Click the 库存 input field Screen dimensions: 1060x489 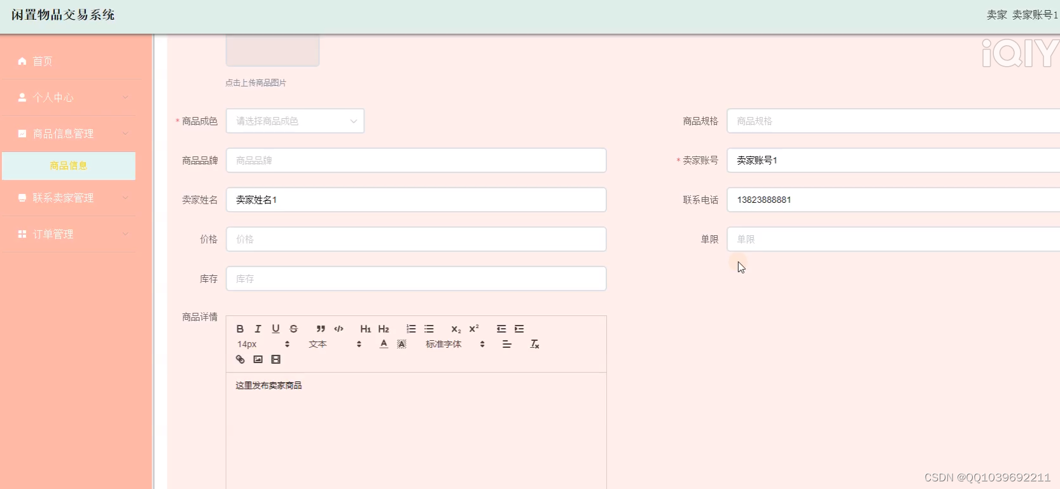tap(416, 279)
